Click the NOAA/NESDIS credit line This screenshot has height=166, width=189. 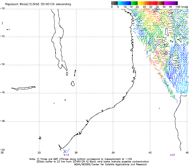click(110, 164)
